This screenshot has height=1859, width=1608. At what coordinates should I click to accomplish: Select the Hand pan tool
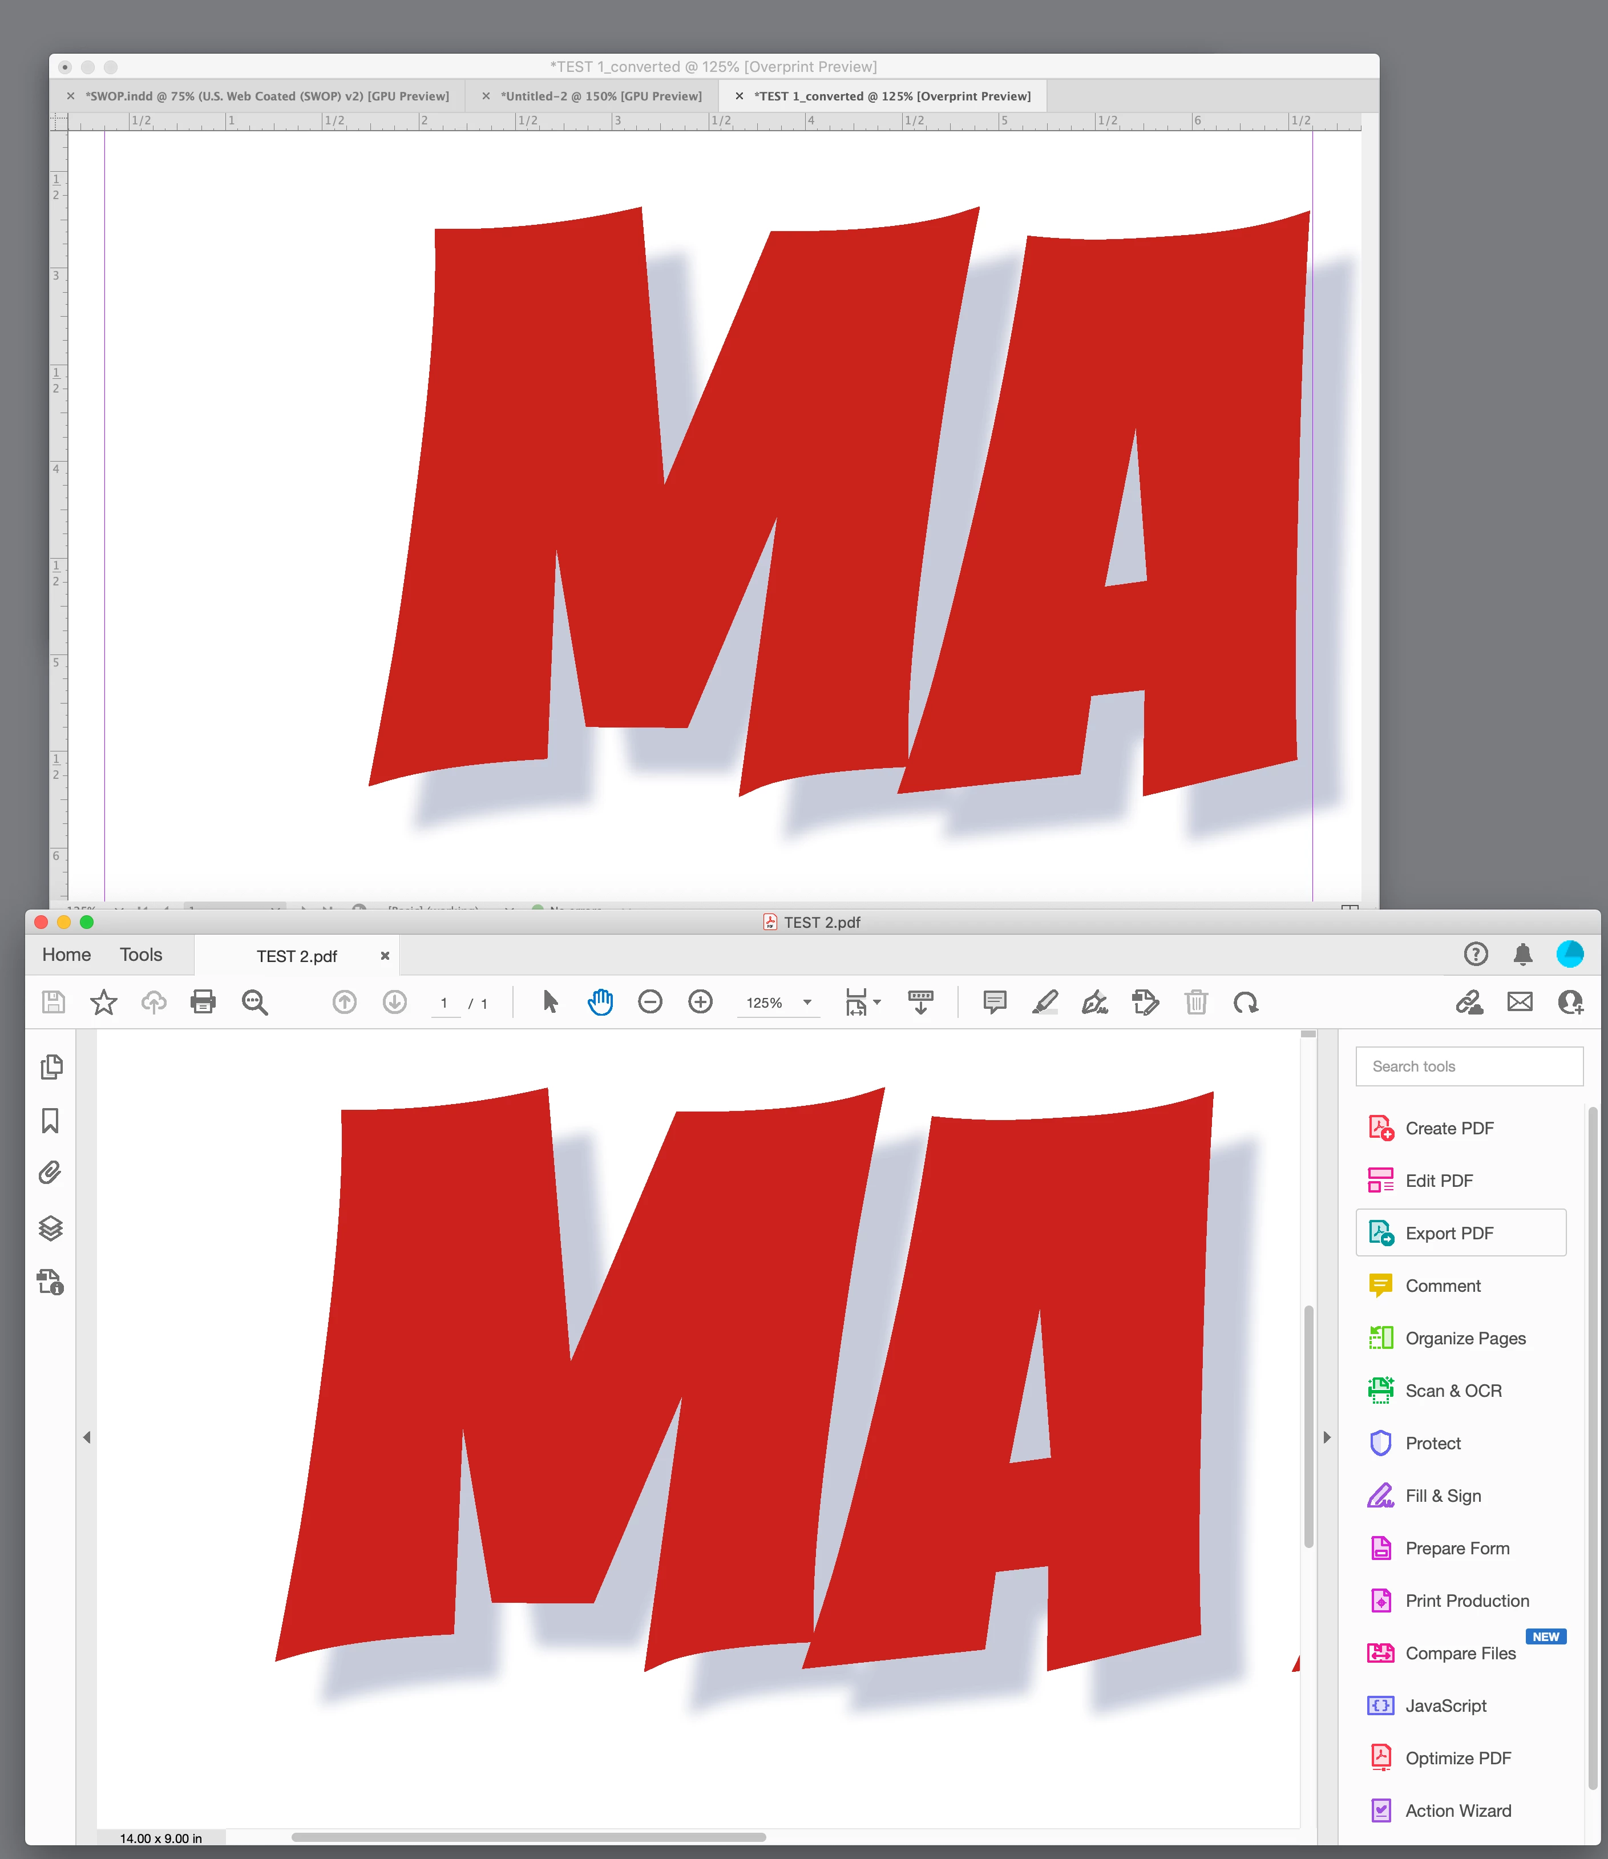[x=600, y=1002]
